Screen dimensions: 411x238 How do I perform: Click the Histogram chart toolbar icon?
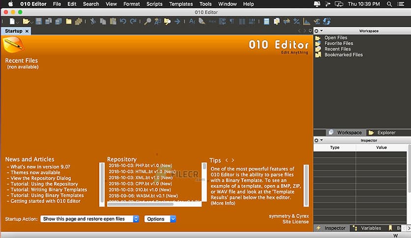tap(306, 22)
